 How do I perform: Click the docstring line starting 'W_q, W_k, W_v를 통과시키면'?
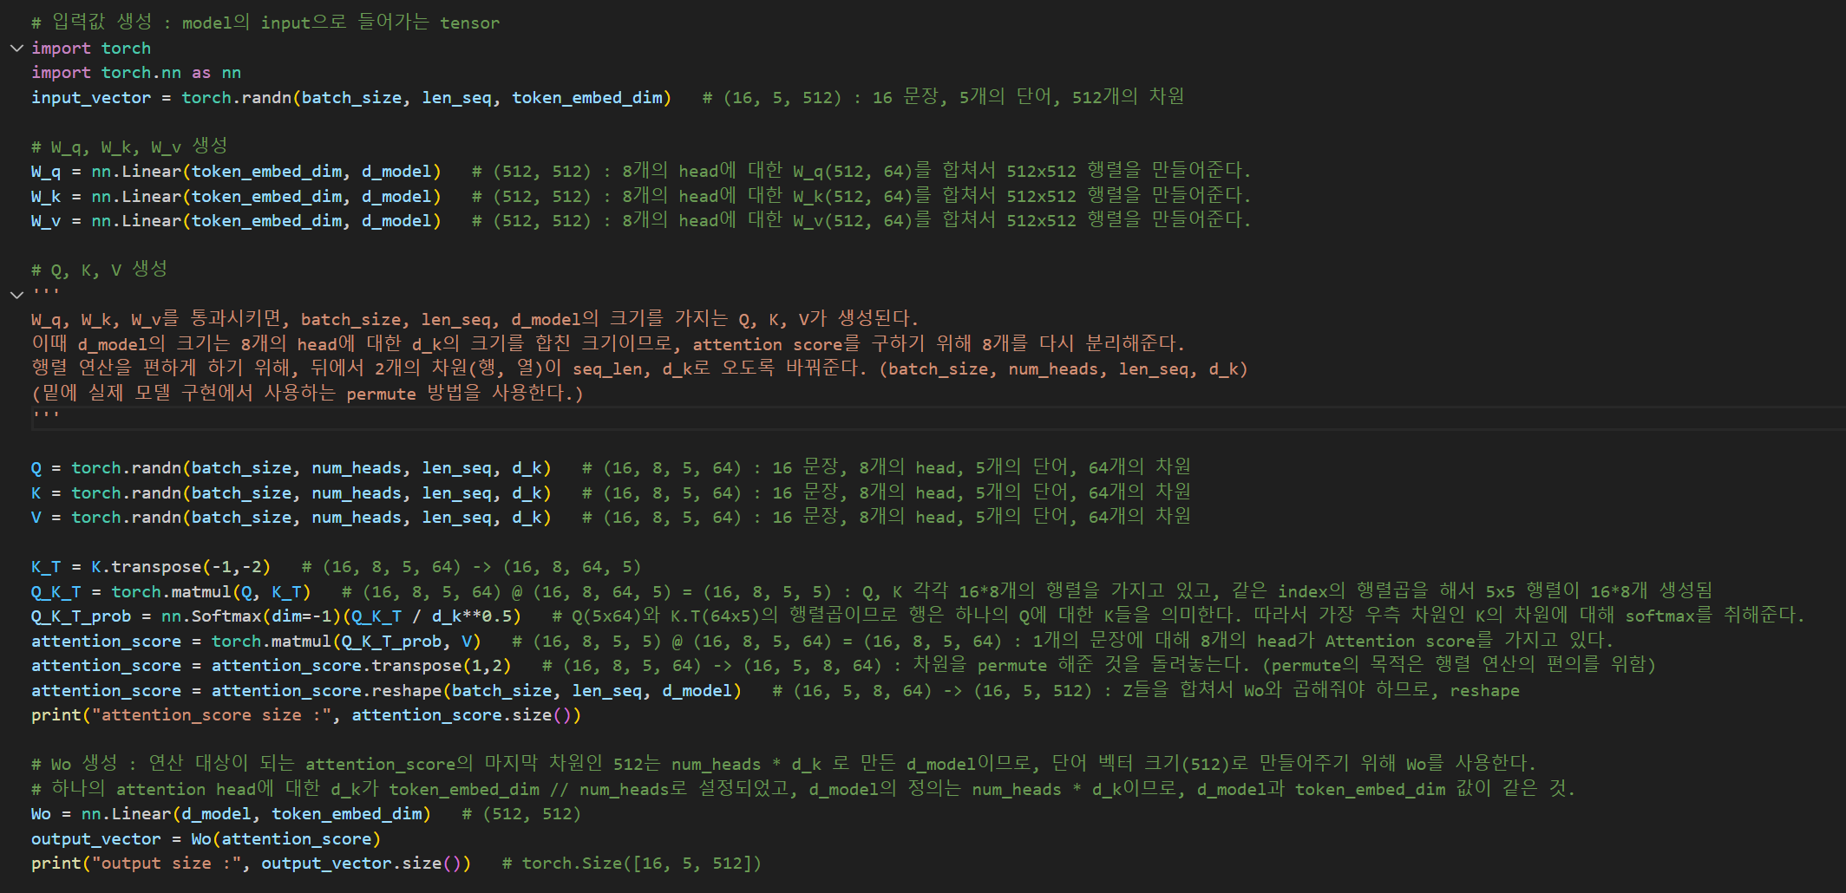click(475, 319)
